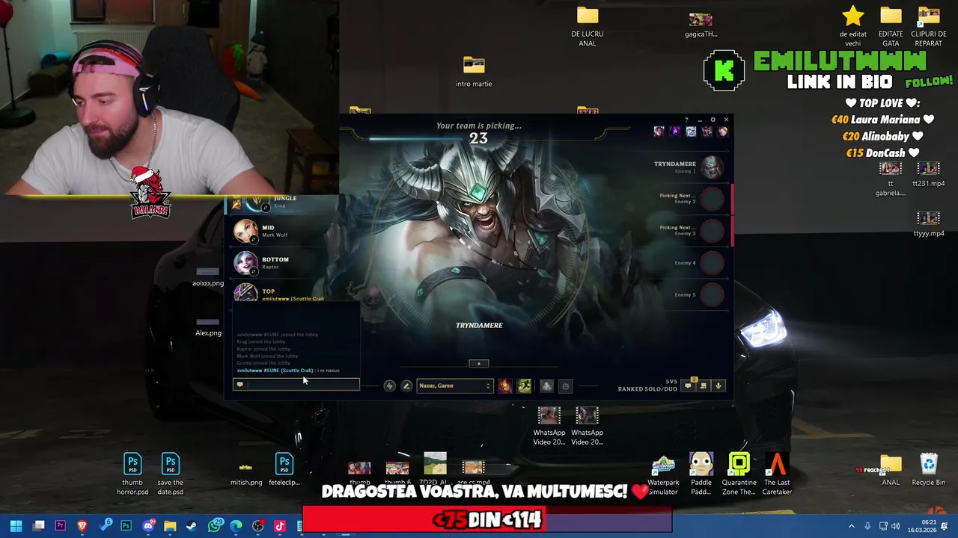
Task: Expand the champion grid up arrow
Action: (479, 363)
